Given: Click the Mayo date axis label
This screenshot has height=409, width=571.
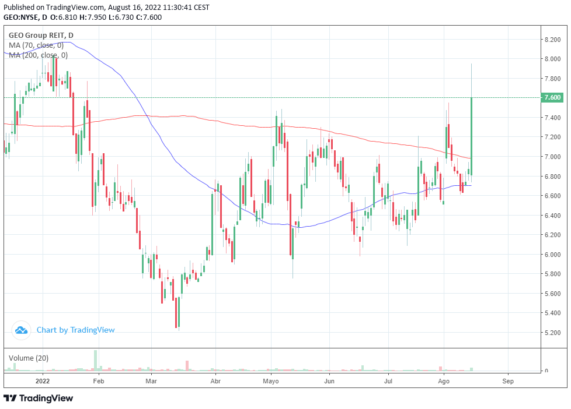Looking at the screenshot, I should (270, 381).
